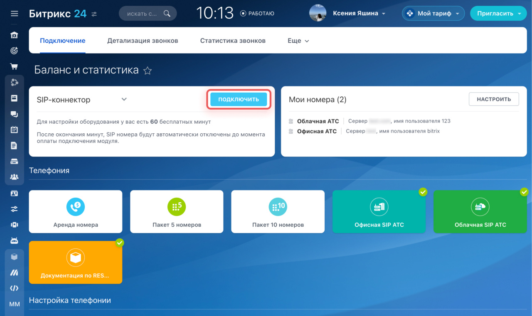532x316 pixels.
Task: Click the robot sidebar icon
Action: pos(14,240)
